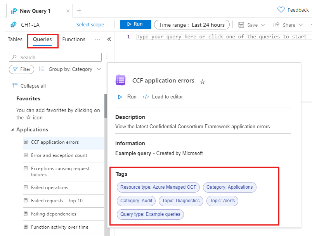Click the Feedback heart icon
Viewport: 312px width, 236px height.
click(x=281, y=10)
